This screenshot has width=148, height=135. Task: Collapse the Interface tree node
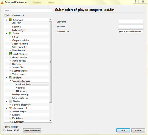[x=7, y=77]
